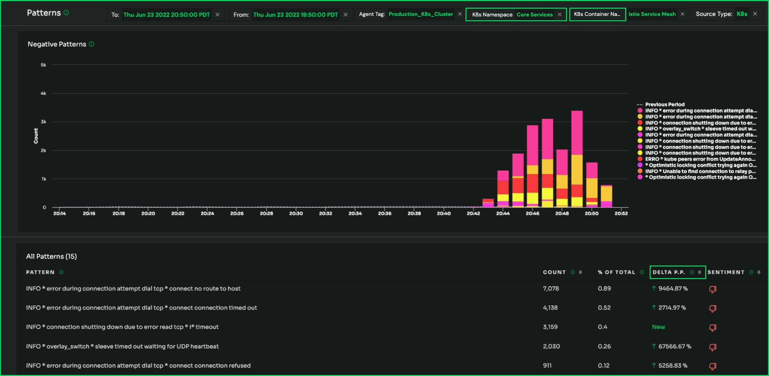Screen dimensions: 769x376
Task: Click info icon next to PATTERN column header
Action: pos(62,272)
